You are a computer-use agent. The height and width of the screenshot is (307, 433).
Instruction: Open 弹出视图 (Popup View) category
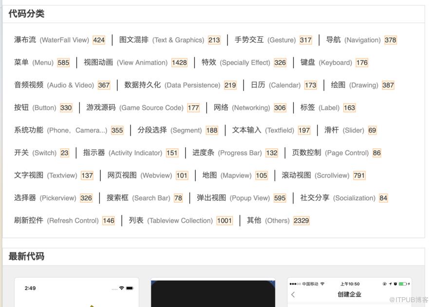tap(233, 198)
